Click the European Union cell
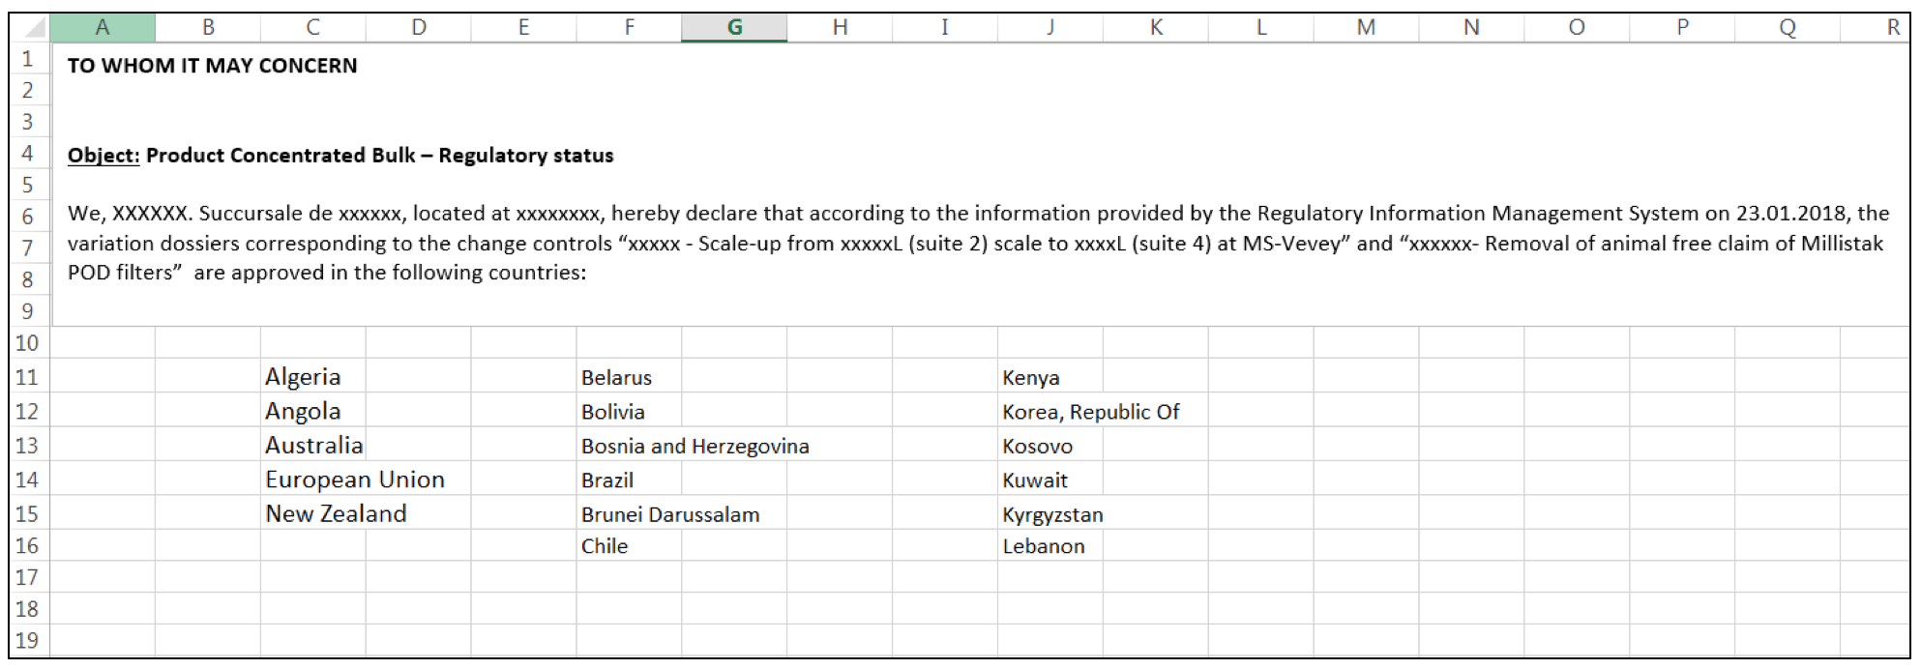The height and width of the screenshot is (669, 1921). click(x=355, y=480)
